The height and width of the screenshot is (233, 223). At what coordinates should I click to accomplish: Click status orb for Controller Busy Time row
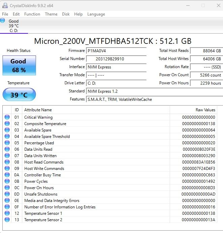[7, 175]
